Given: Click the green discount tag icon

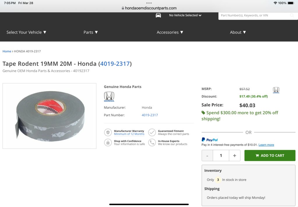Looking at the screenshot, I should point(203,113).
